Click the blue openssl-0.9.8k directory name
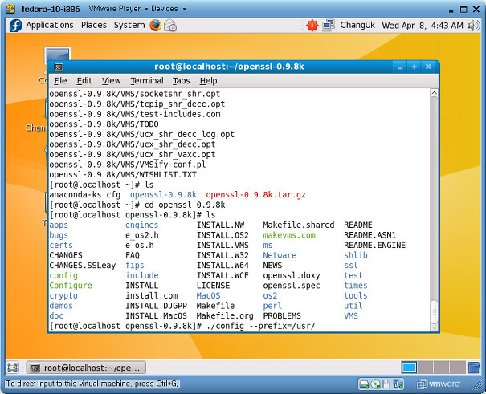Viewport: 486px width, 394px height. pos(163,195)
